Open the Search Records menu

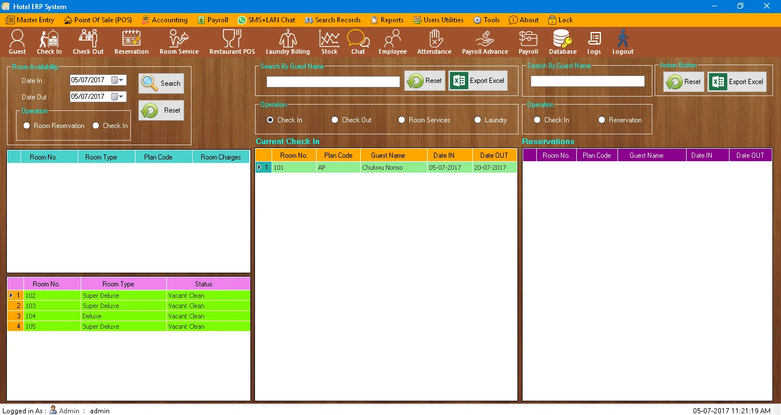(333, 20)
